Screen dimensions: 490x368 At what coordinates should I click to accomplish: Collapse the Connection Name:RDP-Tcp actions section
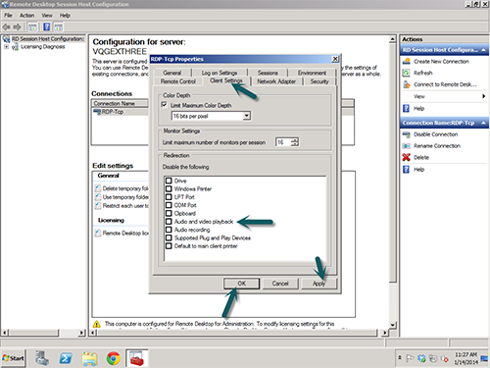[483, 123]
